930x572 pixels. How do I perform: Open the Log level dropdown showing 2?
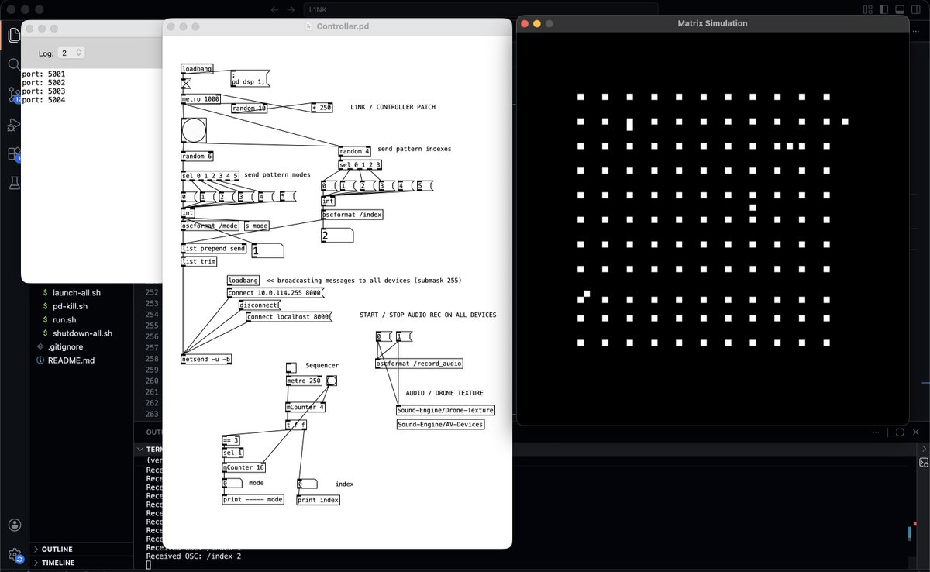71,53
